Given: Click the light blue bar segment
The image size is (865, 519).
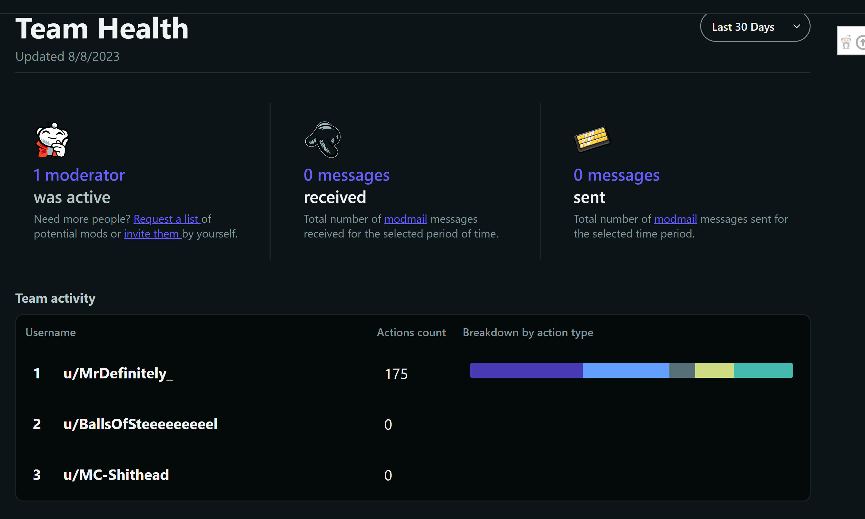Looking at the screenshot, I should (625, 370).
